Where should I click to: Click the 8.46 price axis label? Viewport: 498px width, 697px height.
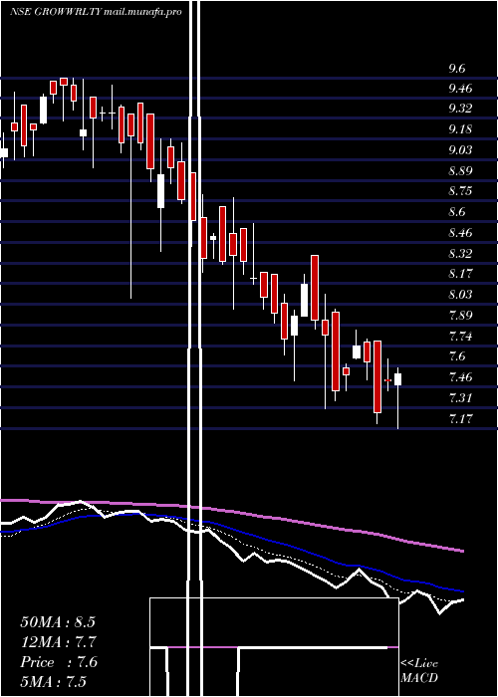(460, 233)
